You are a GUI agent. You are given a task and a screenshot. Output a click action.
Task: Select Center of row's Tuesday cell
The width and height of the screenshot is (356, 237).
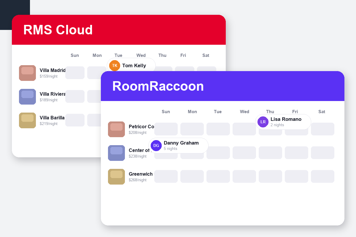pyautogui.click(x=218, y=153)
